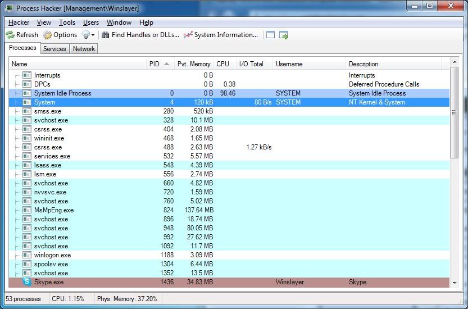This screenshot has width=468, height=309.
Task: Select the DPCs process icon
Action: pyautogui.click(x=27, y=84)
